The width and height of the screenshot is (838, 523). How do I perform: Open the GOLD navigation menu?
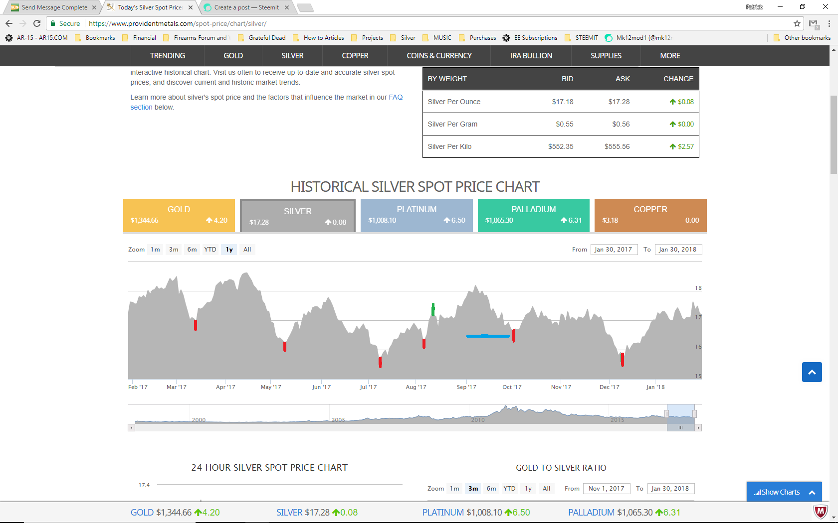tap(233, 56)
